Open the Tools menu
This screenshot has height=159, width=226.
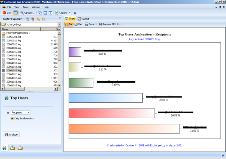click(x=26, y=7)
